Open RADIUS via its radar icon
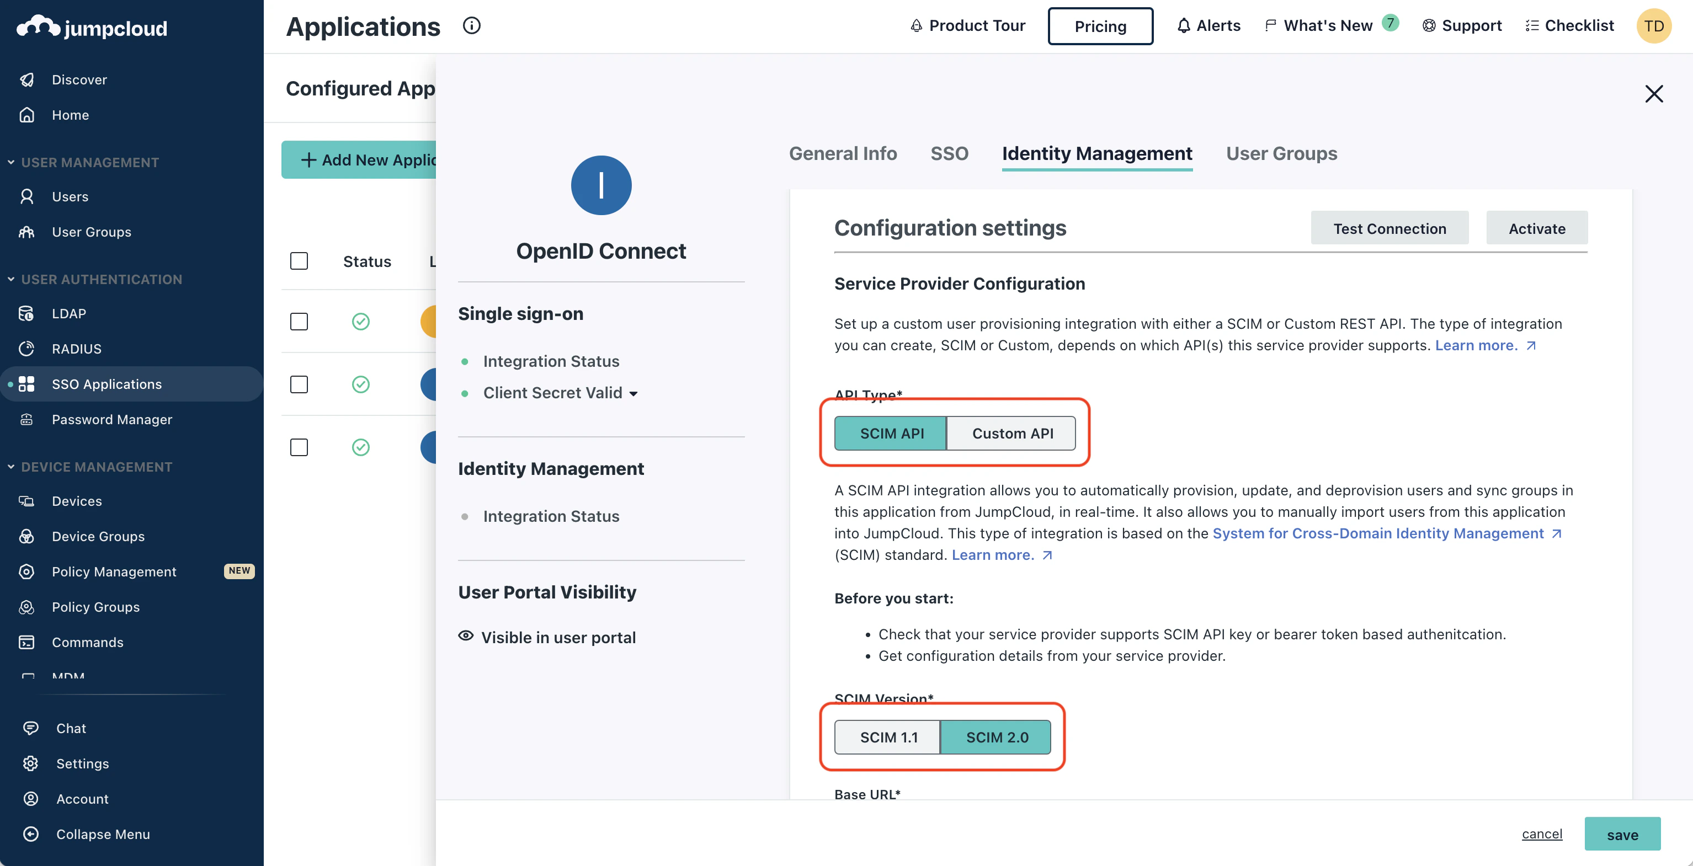This screenshot has height=866, width=1693. 27,349
